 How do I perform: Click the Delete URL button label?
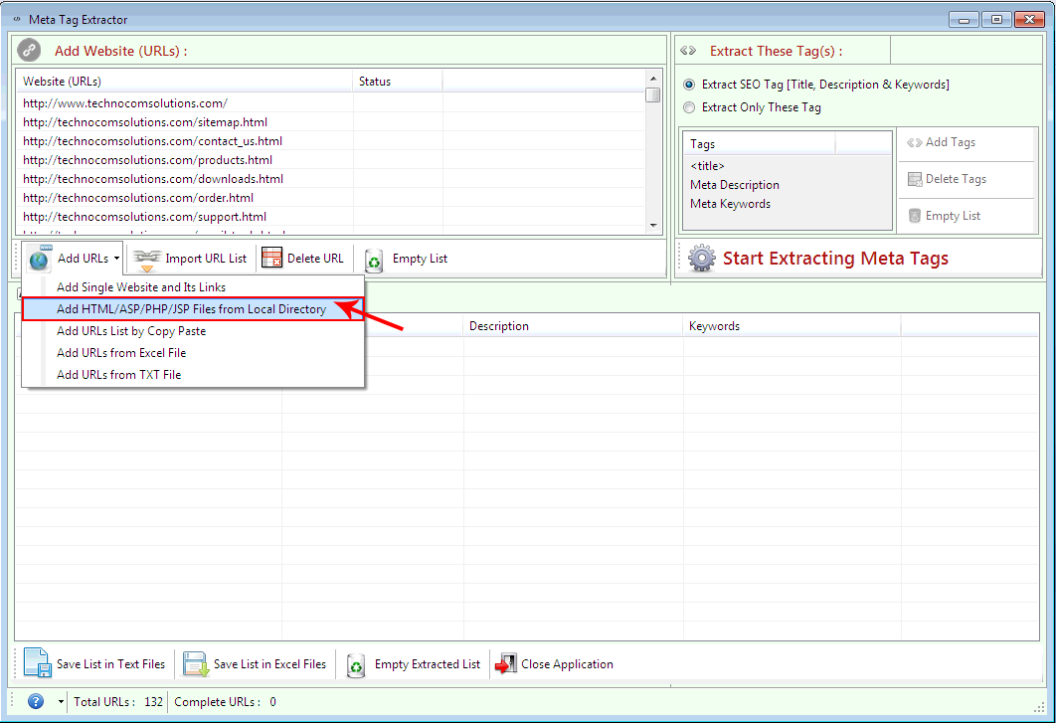pos(315,258)
